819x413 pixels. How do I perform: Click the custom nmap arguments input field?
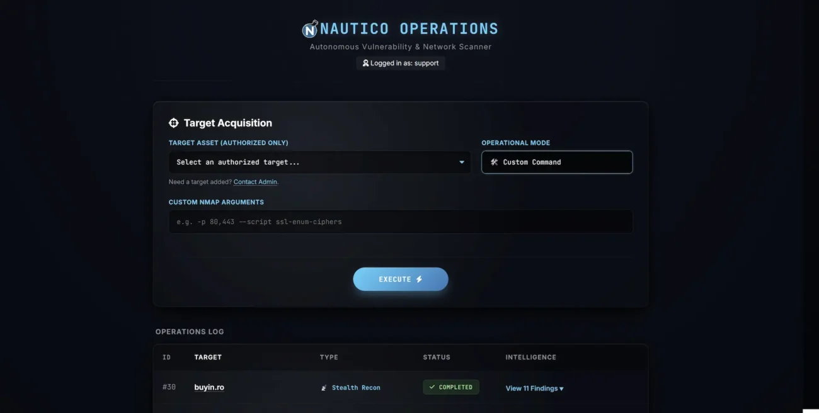coord(401,221)
